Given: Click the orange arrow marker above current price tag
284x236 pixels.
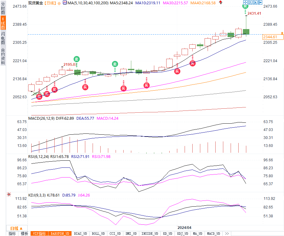Looking at the screenshot, I should point(282,33).
